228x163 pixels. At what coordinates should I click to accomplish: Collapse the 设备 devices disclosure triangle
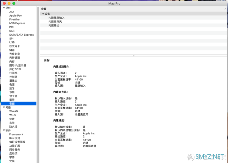coord(43,14)
